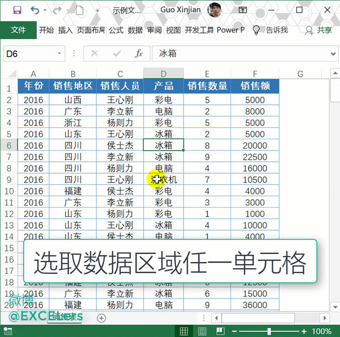Open the 页面布局 ribbon tab
This screenshot has width=340, height=337.
point(91,30)
